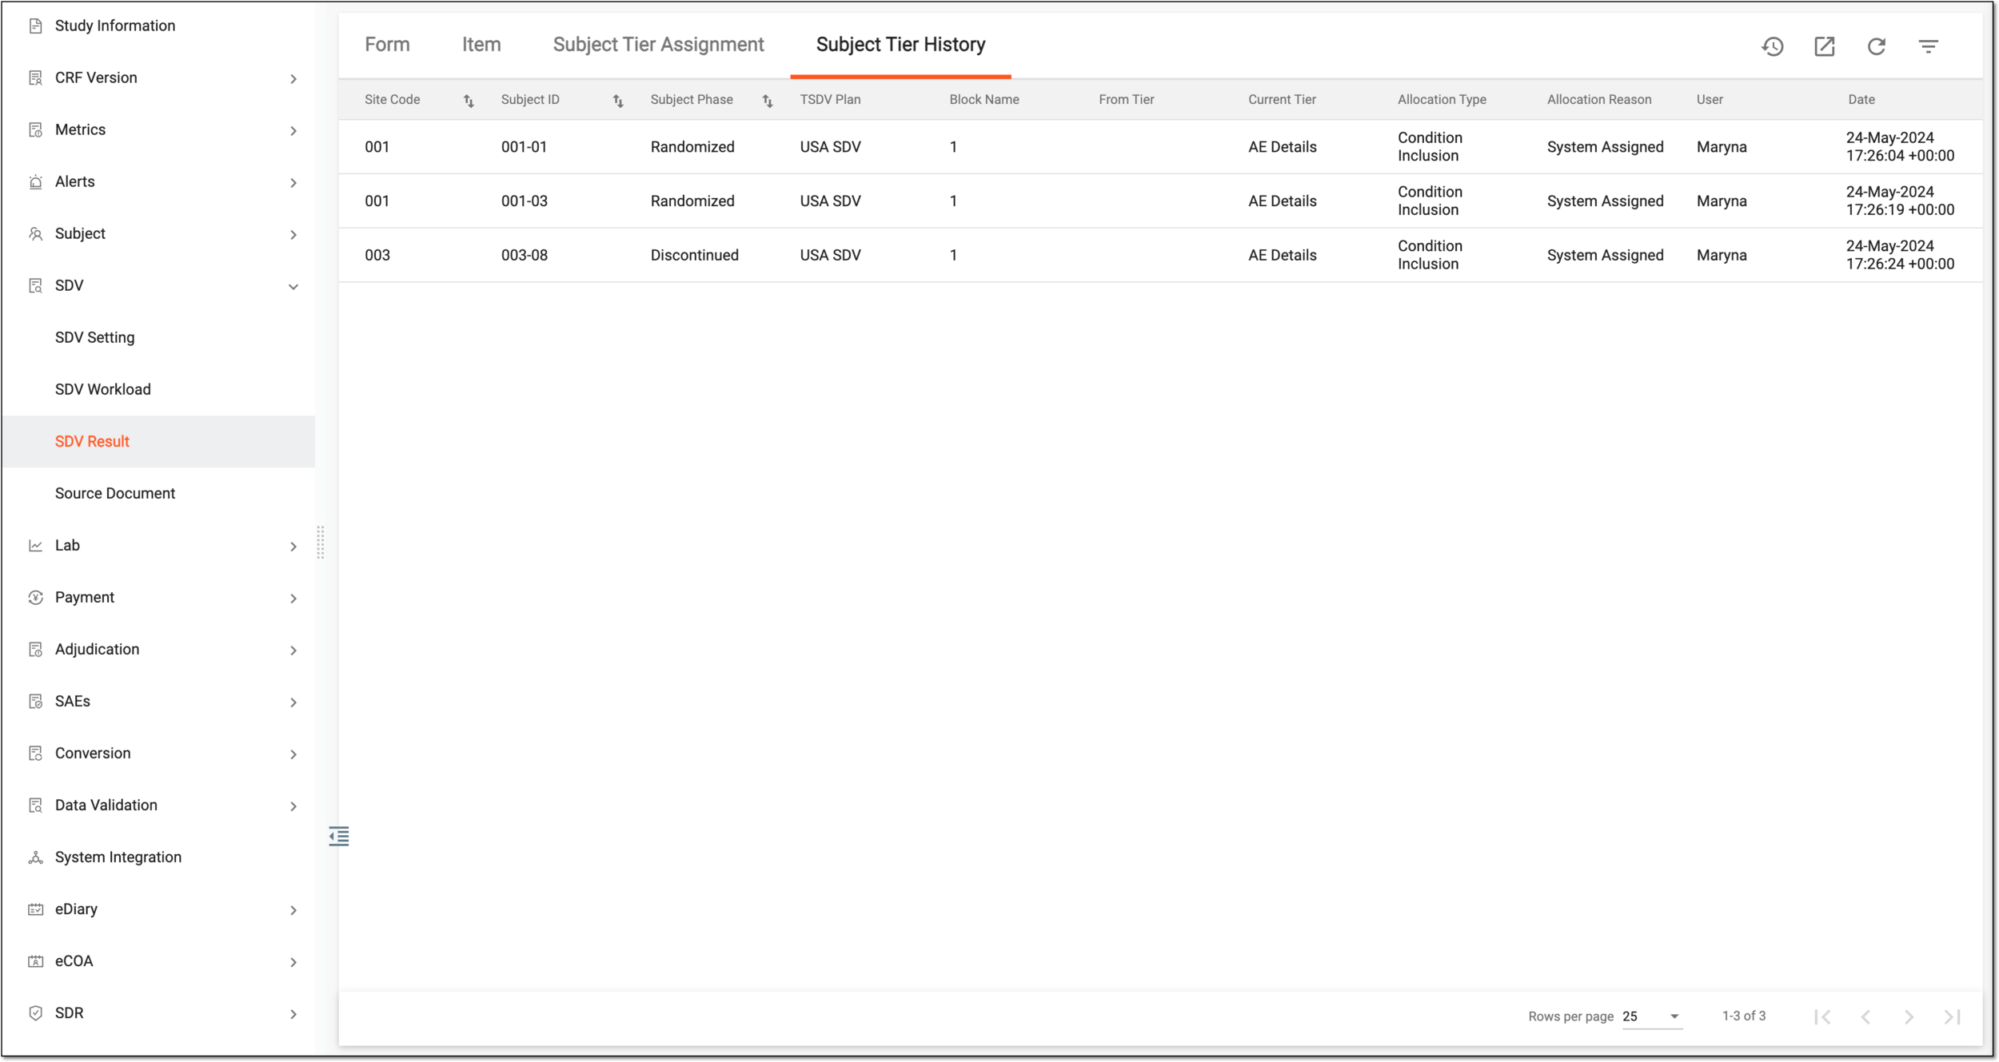Viewport: 1999px width, 1062px height.
Task: Click the CRF Version icon
Action: point(35,78)
